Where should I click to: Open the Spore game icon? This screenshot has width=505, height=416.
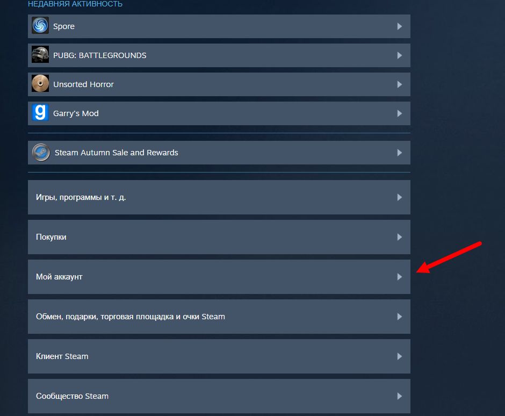[x=40, y=25]
